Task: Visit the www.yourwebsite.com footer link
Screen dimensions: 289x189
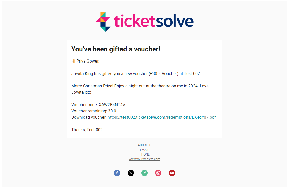Action: (x=144, y=159)
